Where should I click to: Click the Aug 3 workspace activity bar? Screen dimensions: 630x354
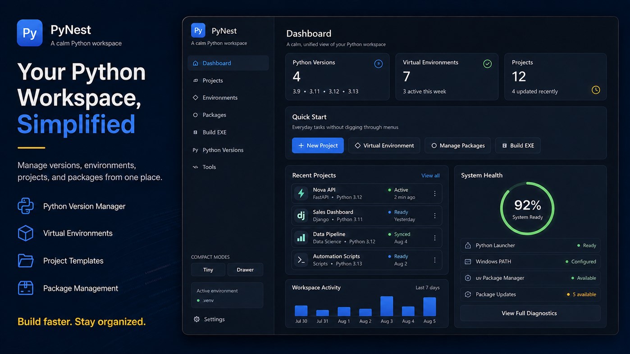click(x=387, y=306)
